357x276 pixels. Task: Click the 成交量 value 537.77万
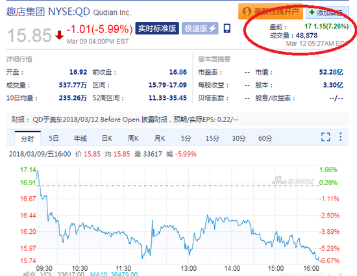coord(73,85)
